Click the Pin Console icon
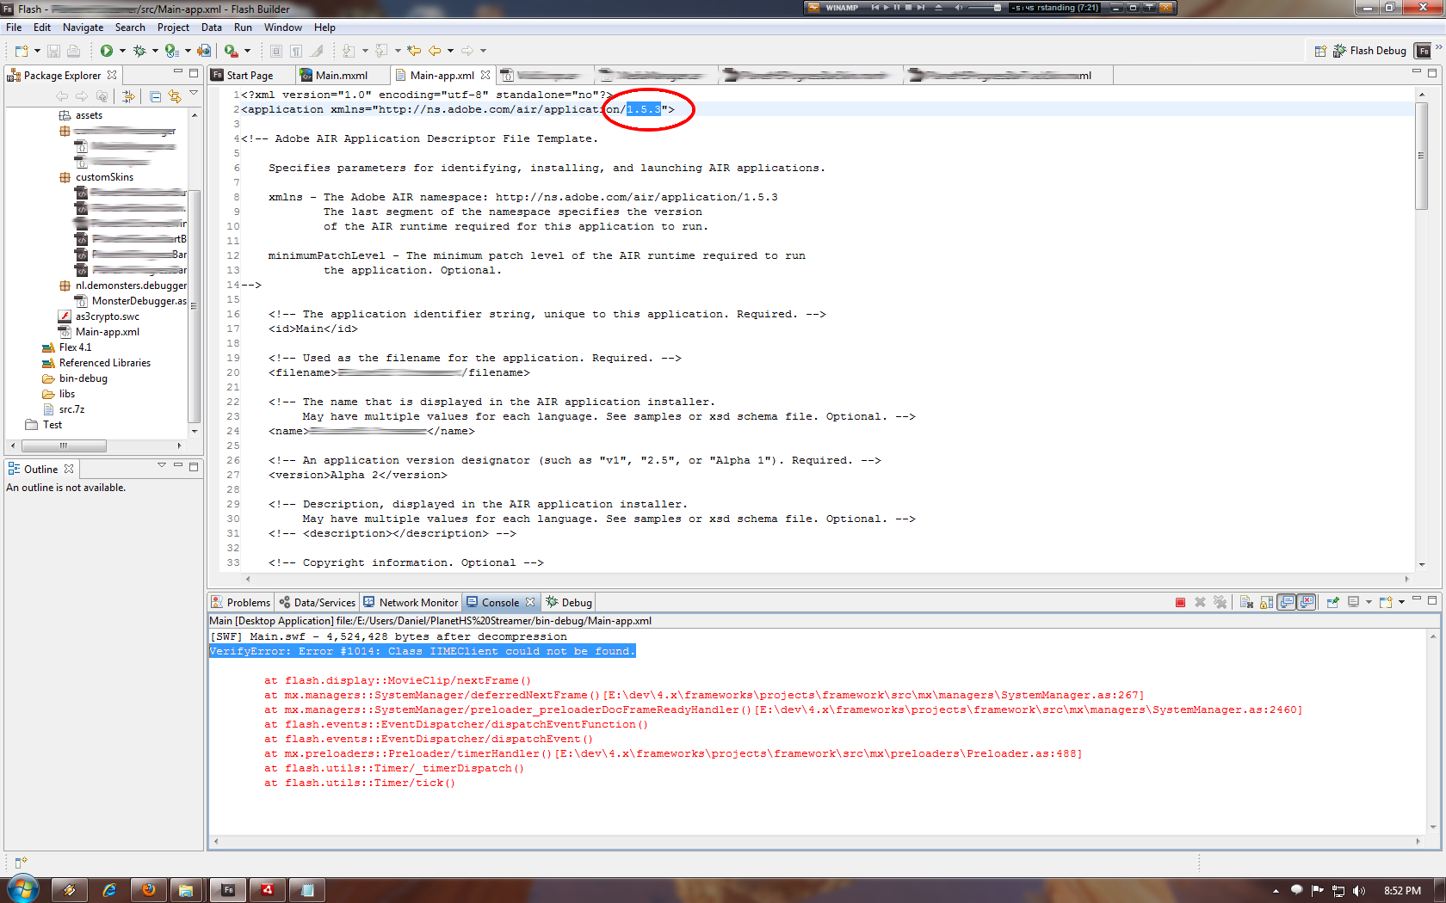Viewport: 1446px width, 903px height. click(x=1332, y=603)
